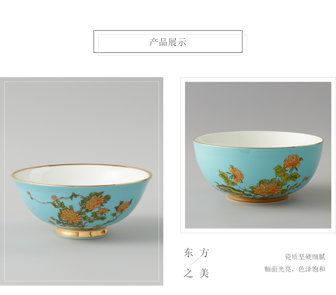This screenshot has height=295, width=336.
Task: Click the 产品展示 heading banner
Action: (x=168, y=42)
